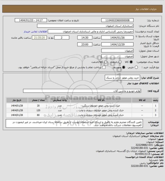Click row 1 need date 1404/01/28
The image size is (165, 181).
pyautogui.click(x=17, y=106)
